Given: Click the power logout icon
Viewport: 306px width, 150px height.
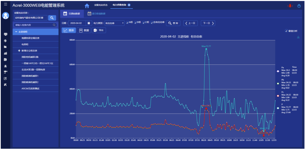Looking at the screenshot, I should (x=299, y=6).
